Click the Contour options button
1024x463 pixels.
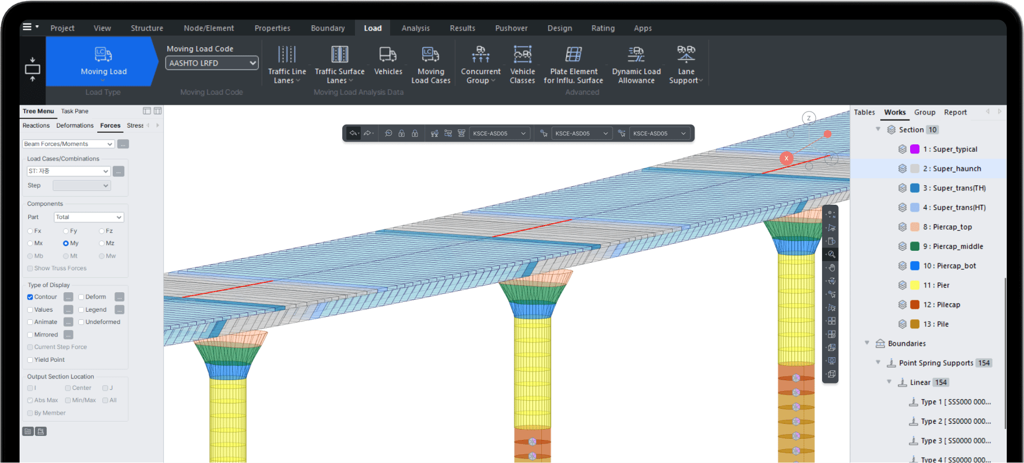(x=68, y=297)
